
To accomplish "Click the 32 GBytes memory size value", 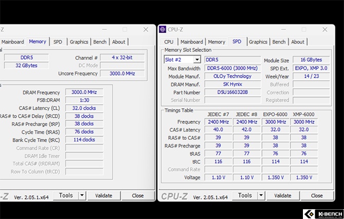I will [26, 65].
